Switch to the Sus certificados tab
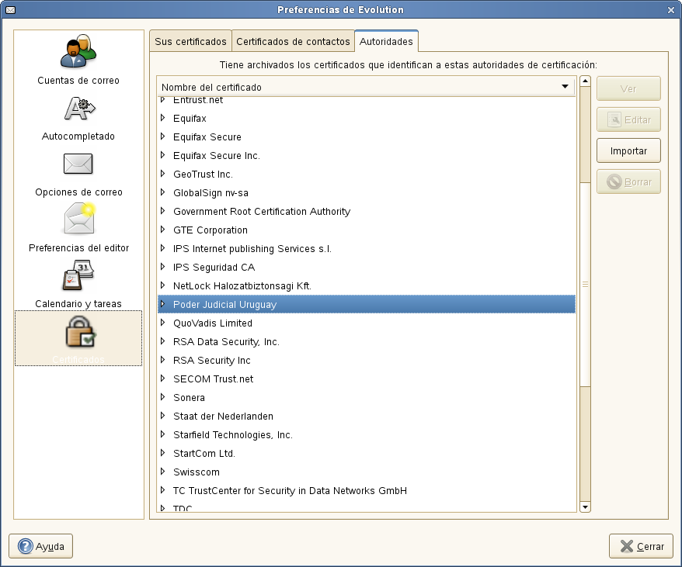 190,42
